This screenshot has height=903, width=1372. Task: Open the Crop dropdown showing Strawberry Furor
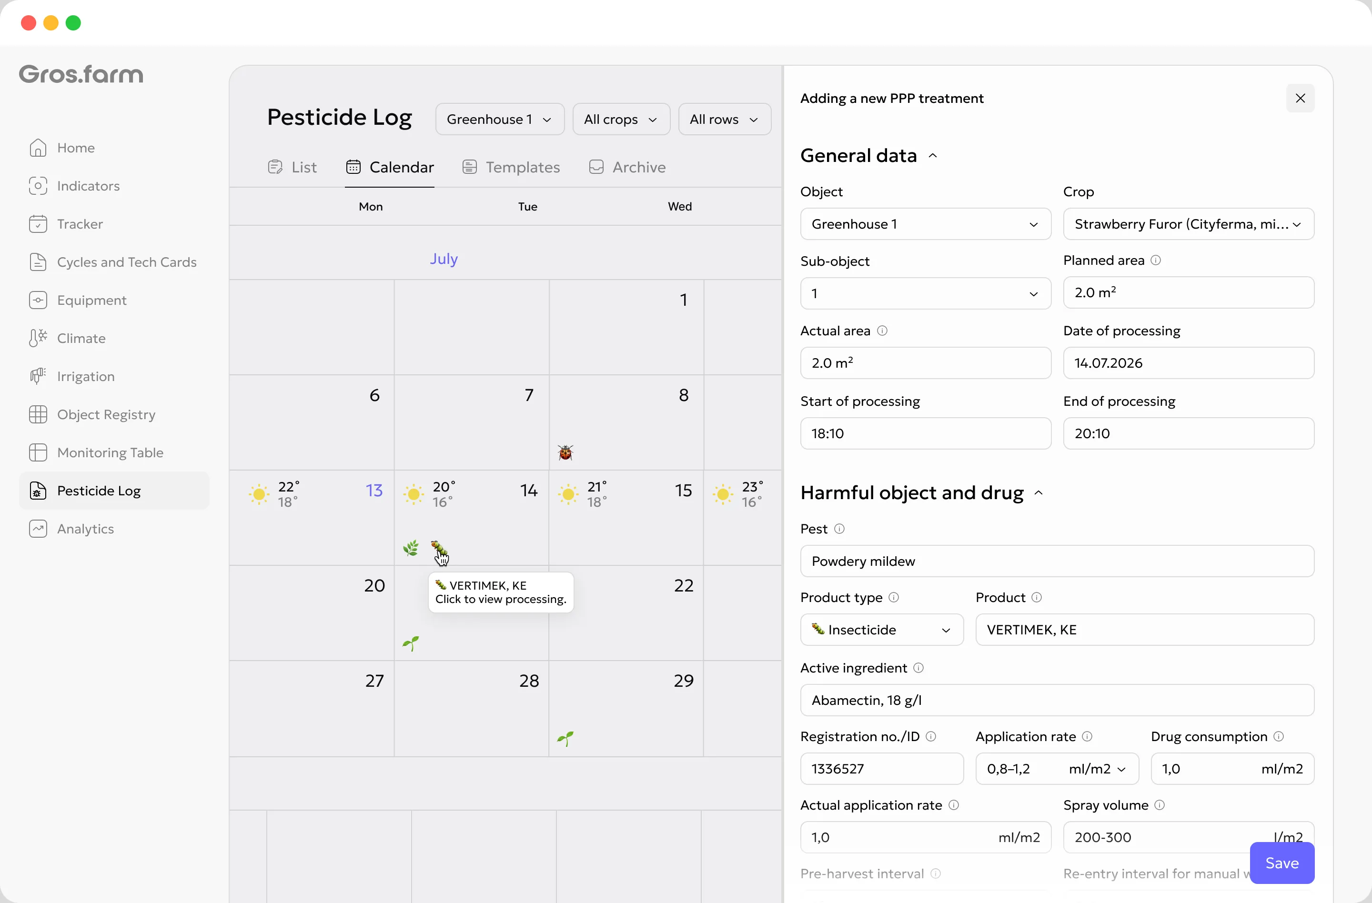(x=1189, y=224)
